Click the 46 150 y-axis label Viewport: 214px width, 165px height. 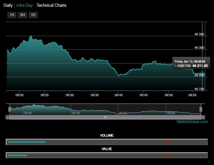click(199, 89)
